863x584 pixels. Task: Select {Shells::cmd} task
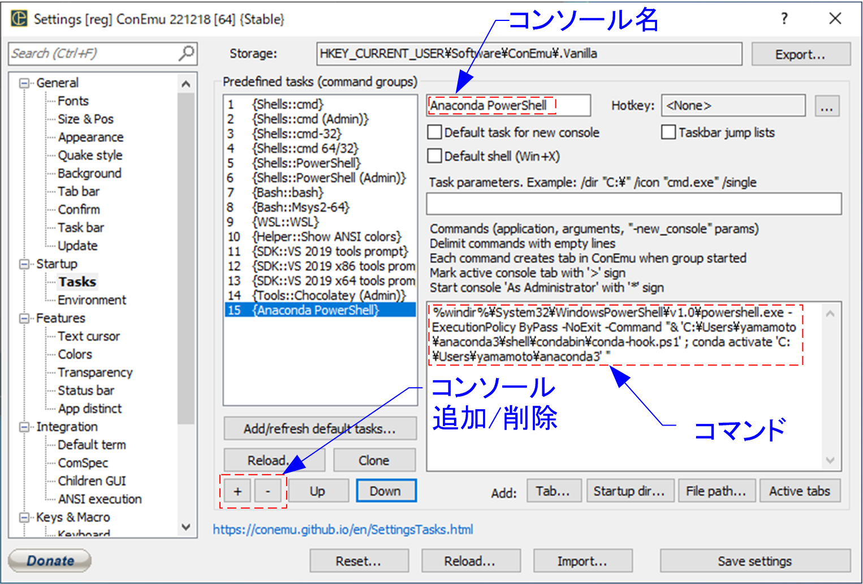pyautogui.click(x=320, y=104)
